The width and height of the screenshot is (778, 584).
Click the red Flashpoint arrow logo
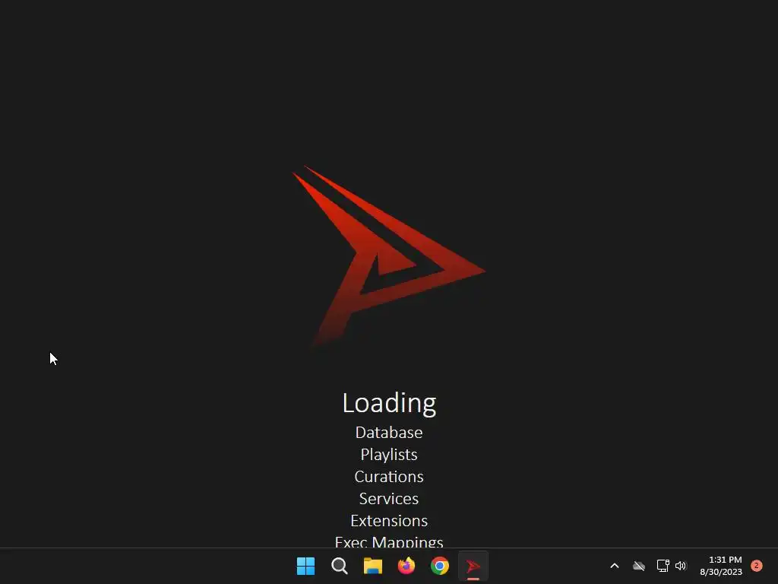click(388, 255)
